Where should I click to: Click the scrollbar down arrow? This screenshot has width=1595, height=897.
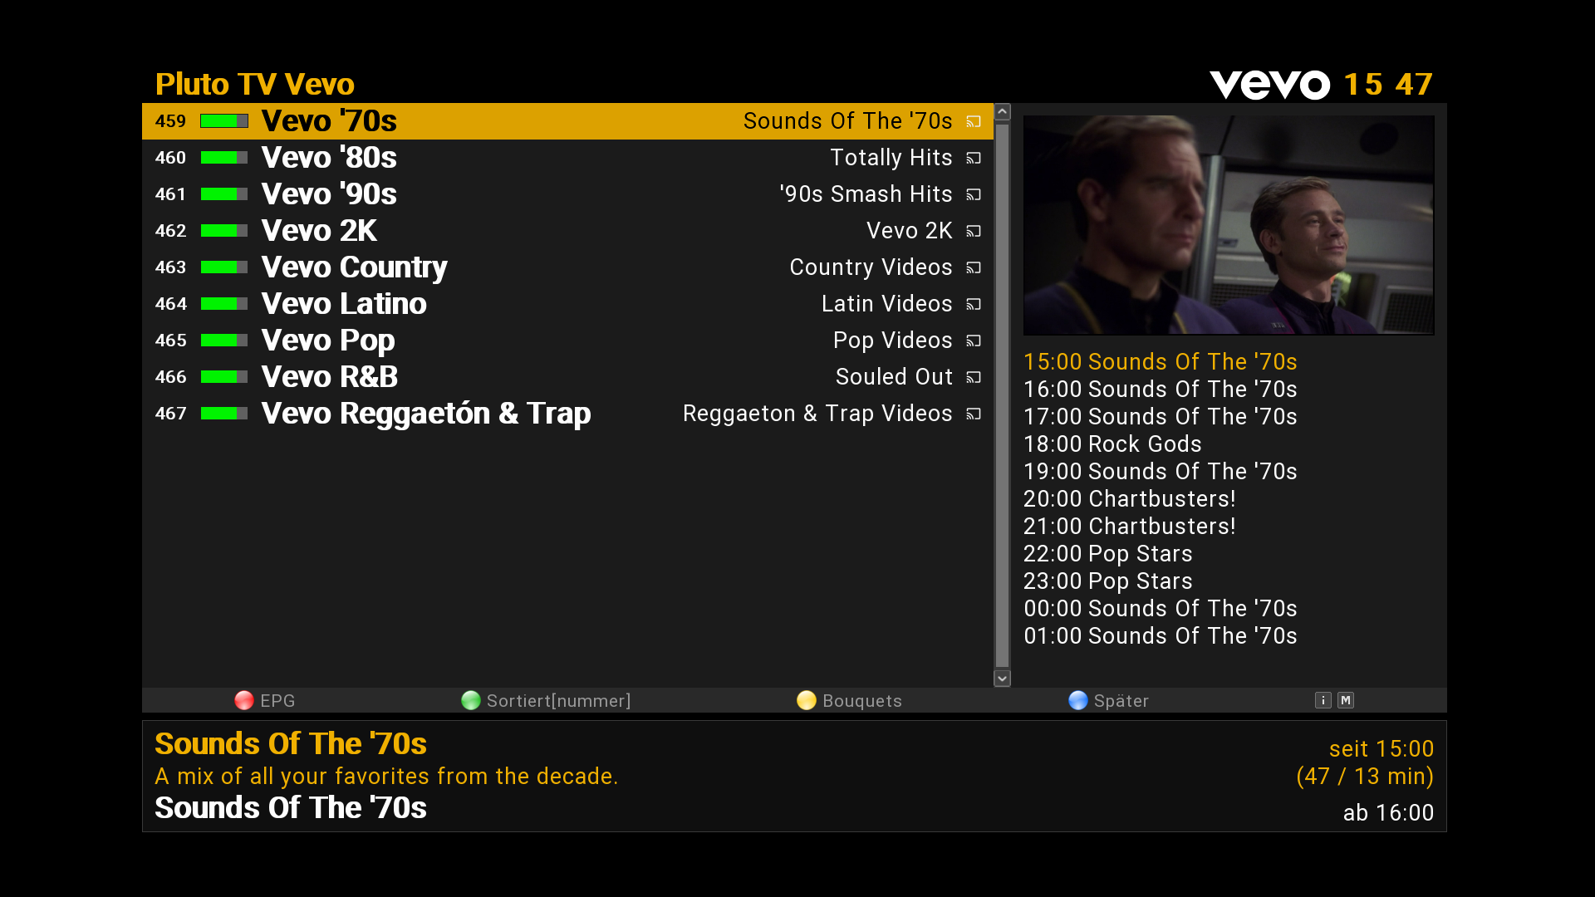pyautogui.click(x=1003, y=679)
